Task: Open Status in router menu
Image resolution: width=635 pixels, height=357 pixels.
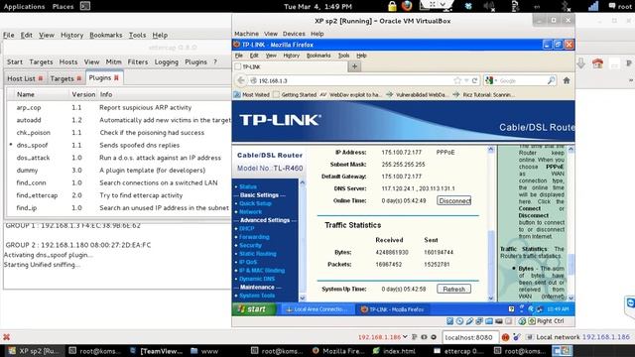Action: 248,186
